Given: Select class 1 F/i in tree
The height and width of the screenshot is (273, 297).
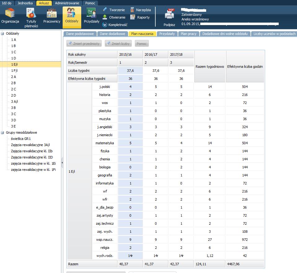Looking at the screenshot, I should (x=14, y=71).
